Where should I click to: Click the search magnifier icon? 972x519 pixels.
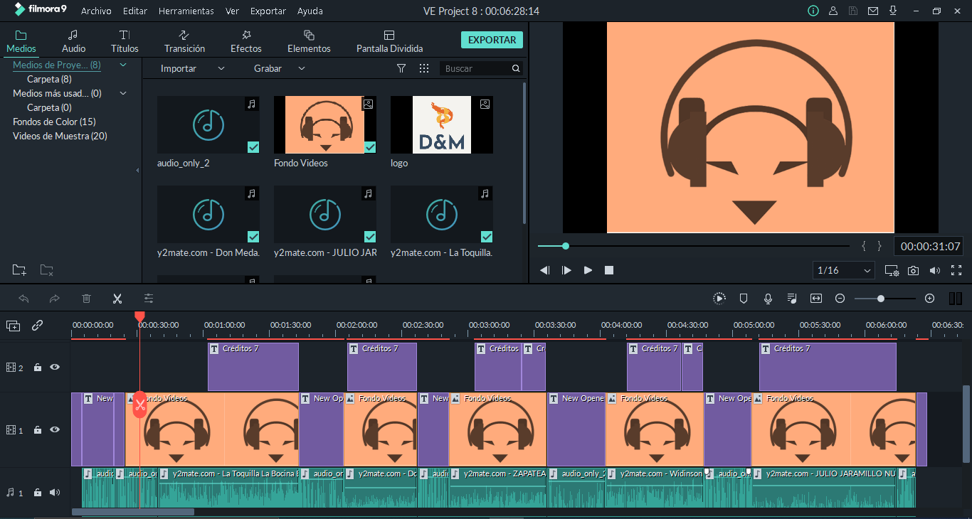click(x=516, y=68)
